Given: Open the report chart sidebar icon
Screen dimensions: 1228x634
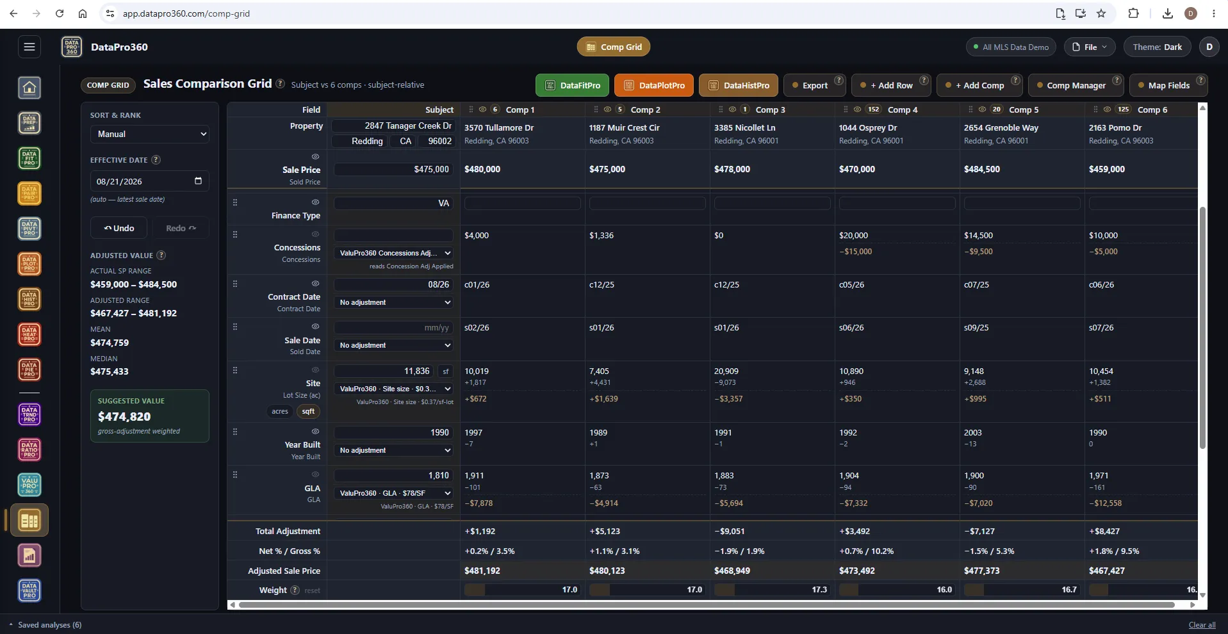Looking at the screenshot, I should click(29, 555).
